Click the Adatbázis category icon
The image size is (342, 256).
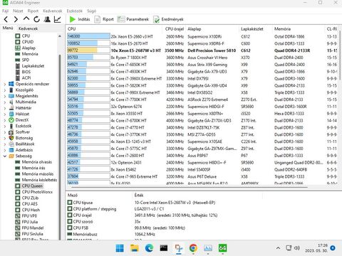[x=11, y=150]
